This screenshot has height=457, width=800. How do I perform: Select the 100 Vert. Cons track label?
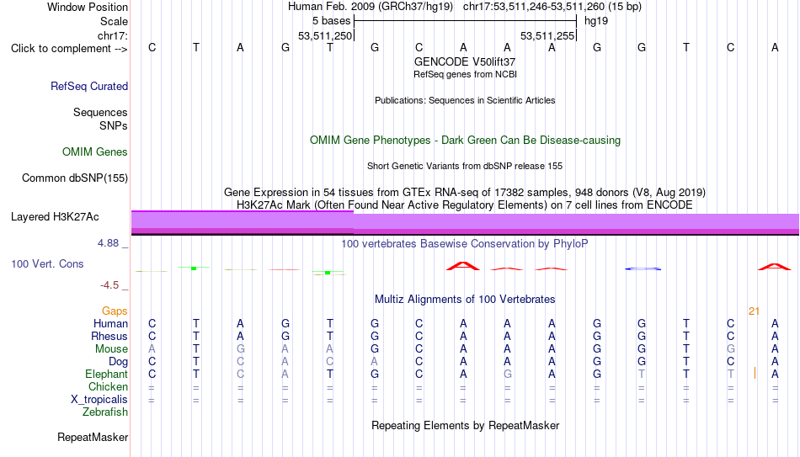(47, 263)
